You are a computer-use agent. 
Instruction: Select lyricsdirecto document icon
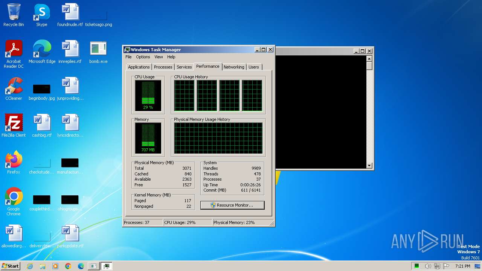[x=70, y=126]
